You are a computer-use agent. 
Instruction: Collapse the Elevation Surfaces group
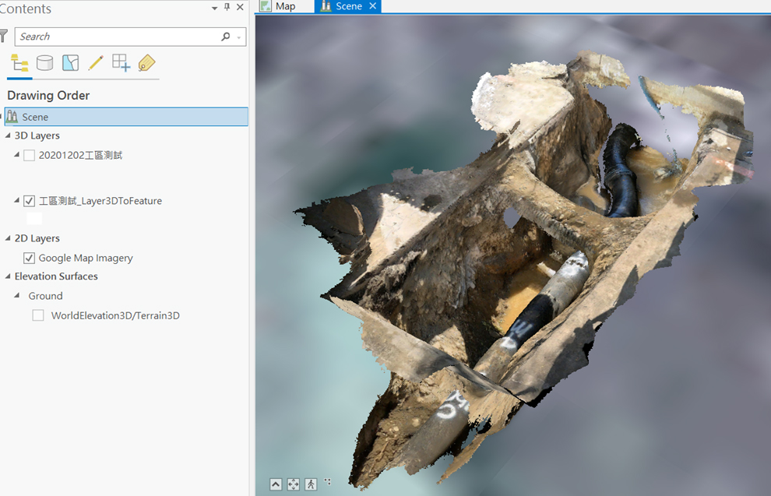pyautogui.click(x=8, y=277)
